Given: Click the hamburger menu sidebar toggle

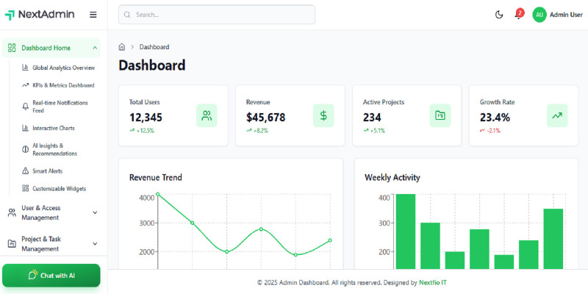Looking at the screenshot, I should tap(93, 15).
